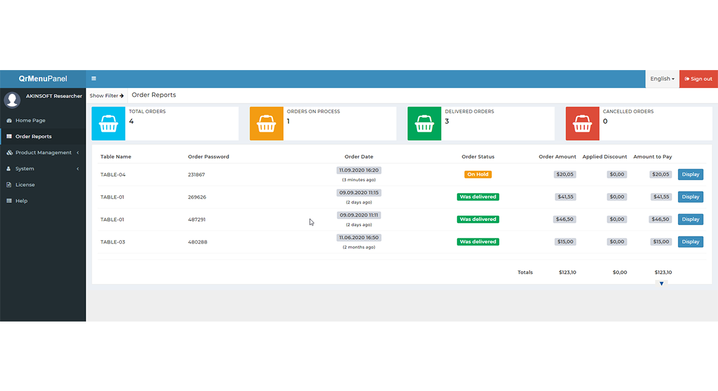Click the small down arrow below totals

[661, 283]
